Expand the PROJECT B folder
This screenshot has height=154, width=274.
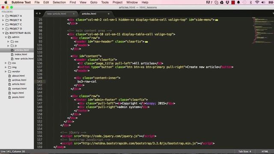(x=3, y=20)
